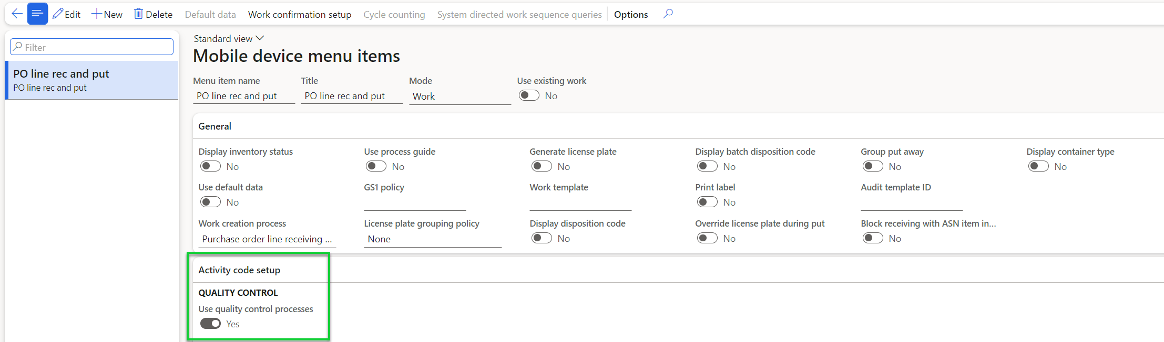1164x342 pixels.
Task: Toggle Display inventory status switch
Action: (210, 166)
